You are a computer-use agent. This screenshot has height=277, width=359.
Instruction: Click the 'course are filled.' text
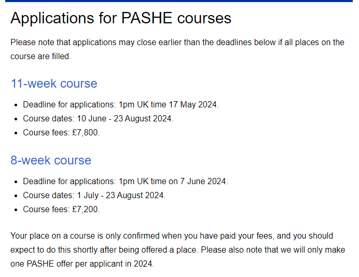[41, 57]
